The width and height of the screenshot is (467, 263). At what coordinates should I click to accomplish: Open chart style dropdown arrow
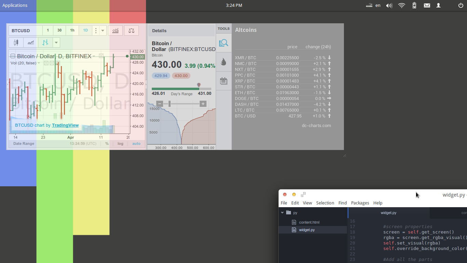click(56, 42)
